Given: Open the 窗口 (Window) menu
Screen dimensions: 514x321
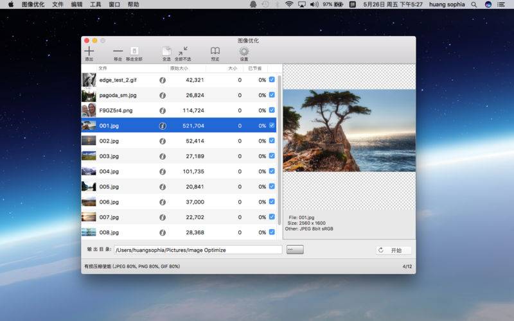Looking at the screenshot, I should click(x=114, y=4).
